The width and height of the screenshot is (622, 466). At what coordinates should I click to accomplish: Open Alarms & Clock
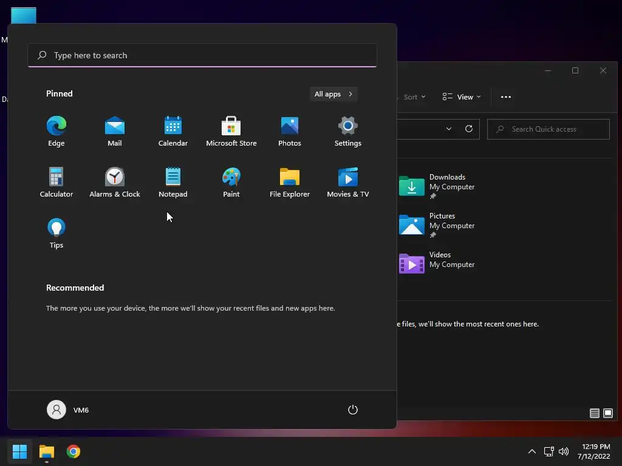click(x=115, y=183)
